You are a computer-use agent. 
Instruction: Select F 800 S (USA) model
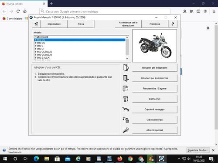80,58
